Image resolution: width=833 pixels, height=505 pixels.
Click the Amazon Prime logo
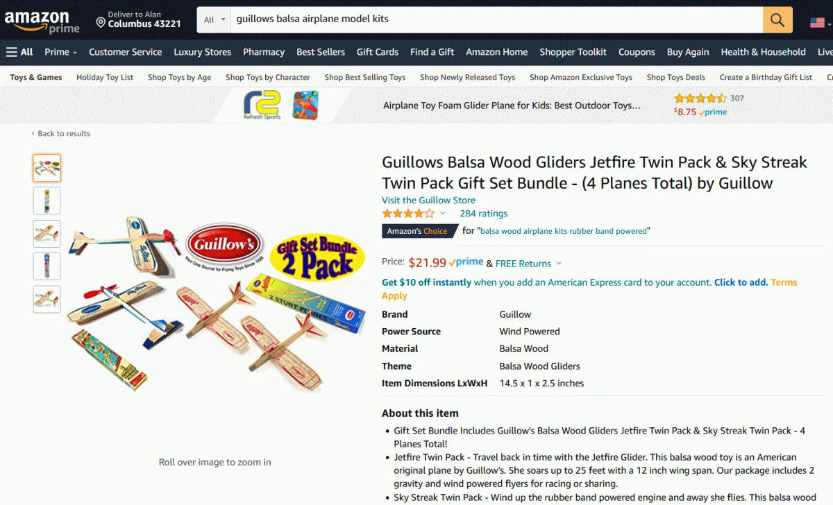point(42,22)
